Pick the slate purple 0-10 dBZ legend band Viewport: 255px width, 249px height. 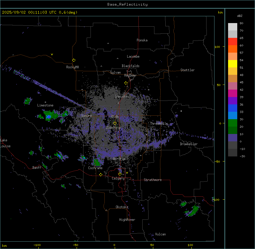[233, 138]
